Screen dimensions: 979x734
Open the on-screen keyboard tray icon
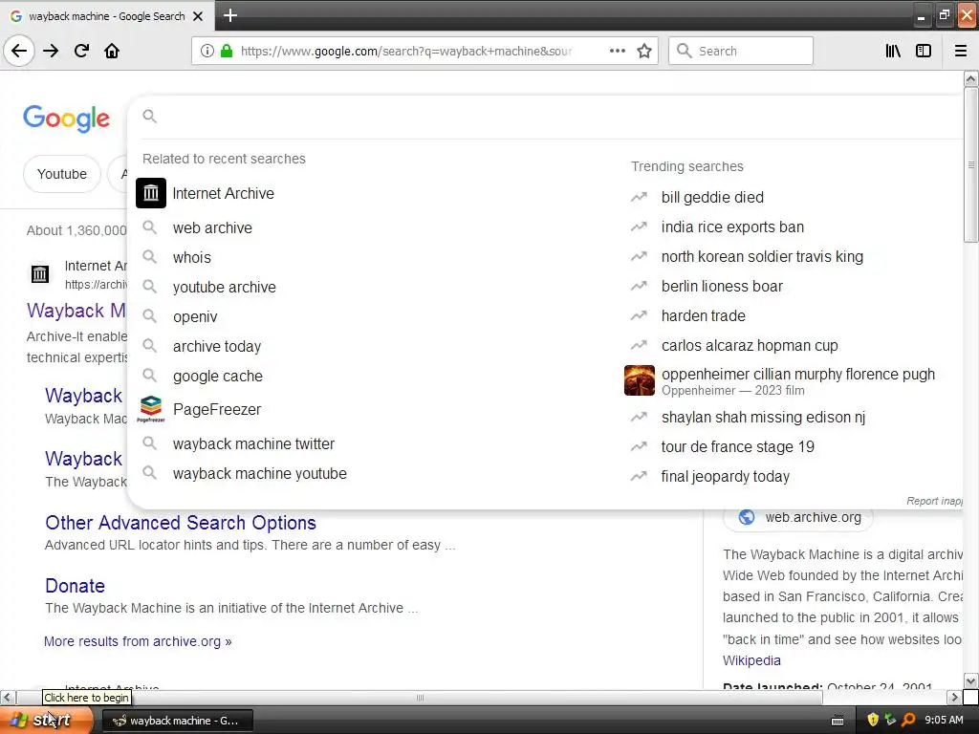pyautogui.click(x=838, y=721)
